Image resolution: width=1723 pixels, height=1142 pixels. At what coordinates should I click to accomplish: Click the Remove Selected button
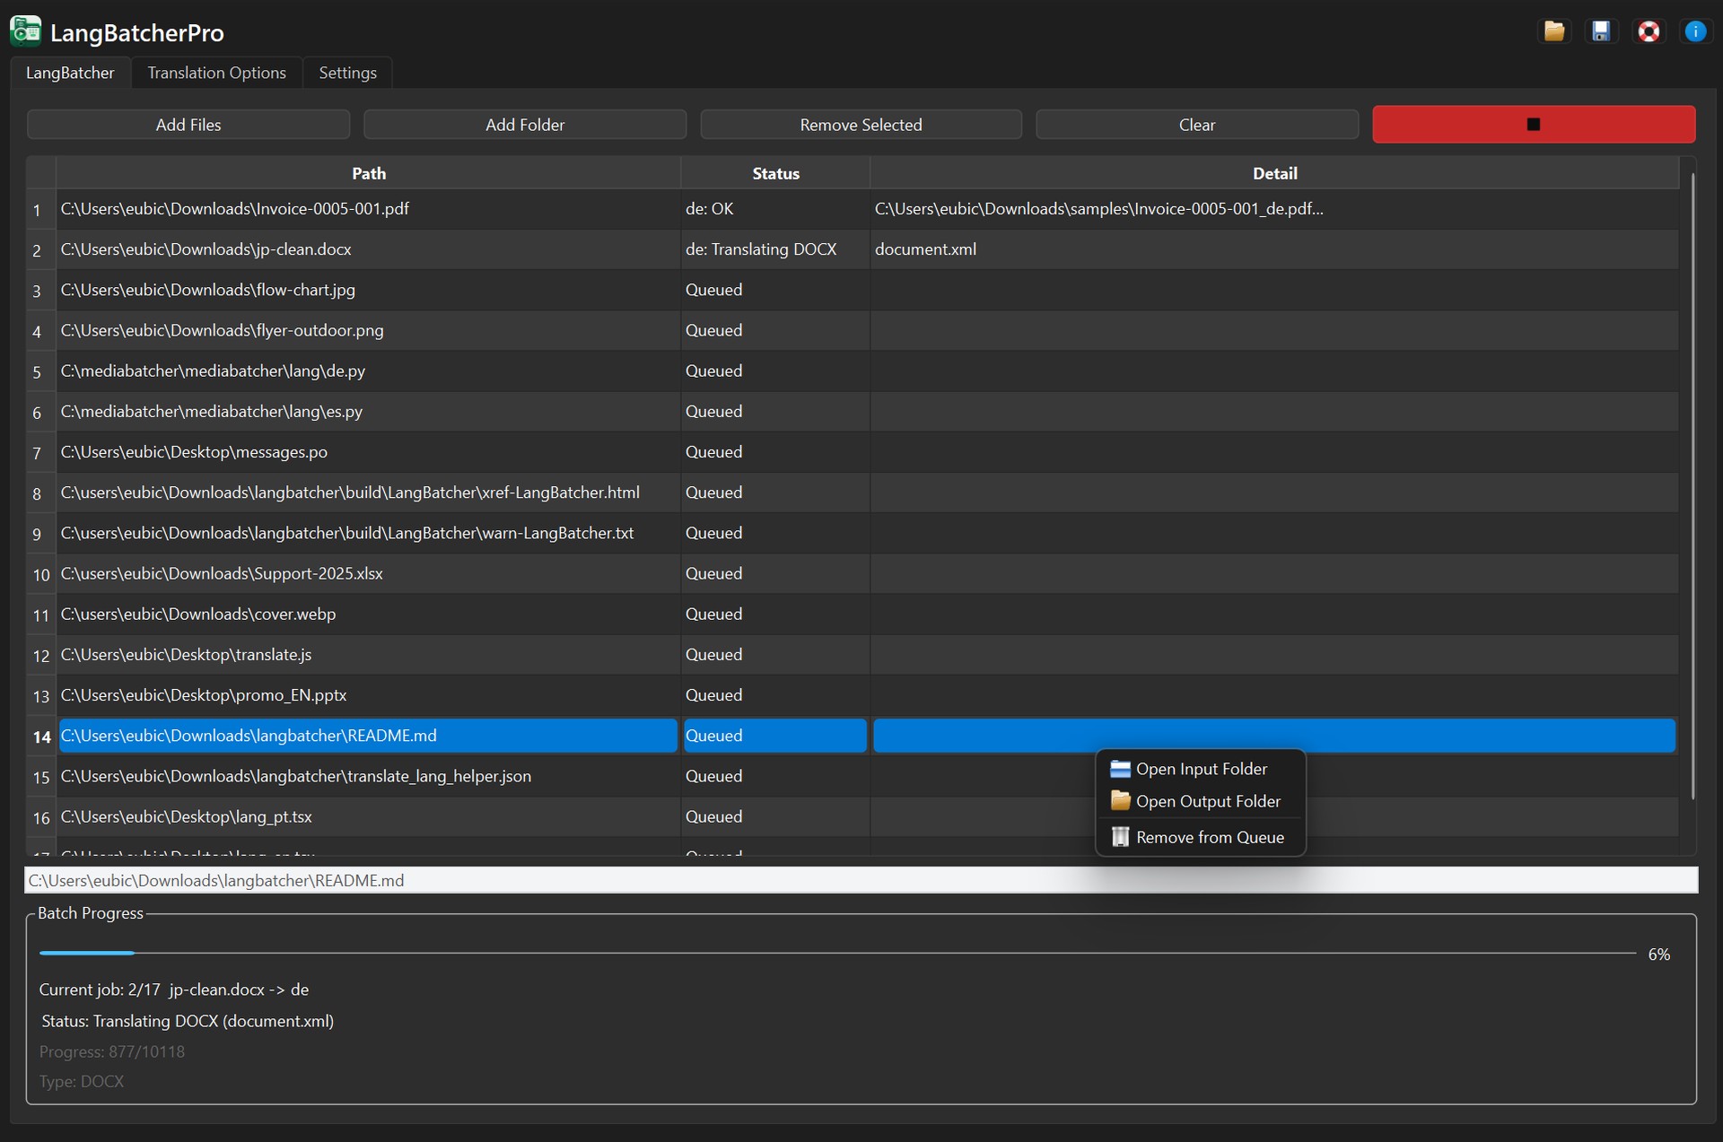(861, 125)
